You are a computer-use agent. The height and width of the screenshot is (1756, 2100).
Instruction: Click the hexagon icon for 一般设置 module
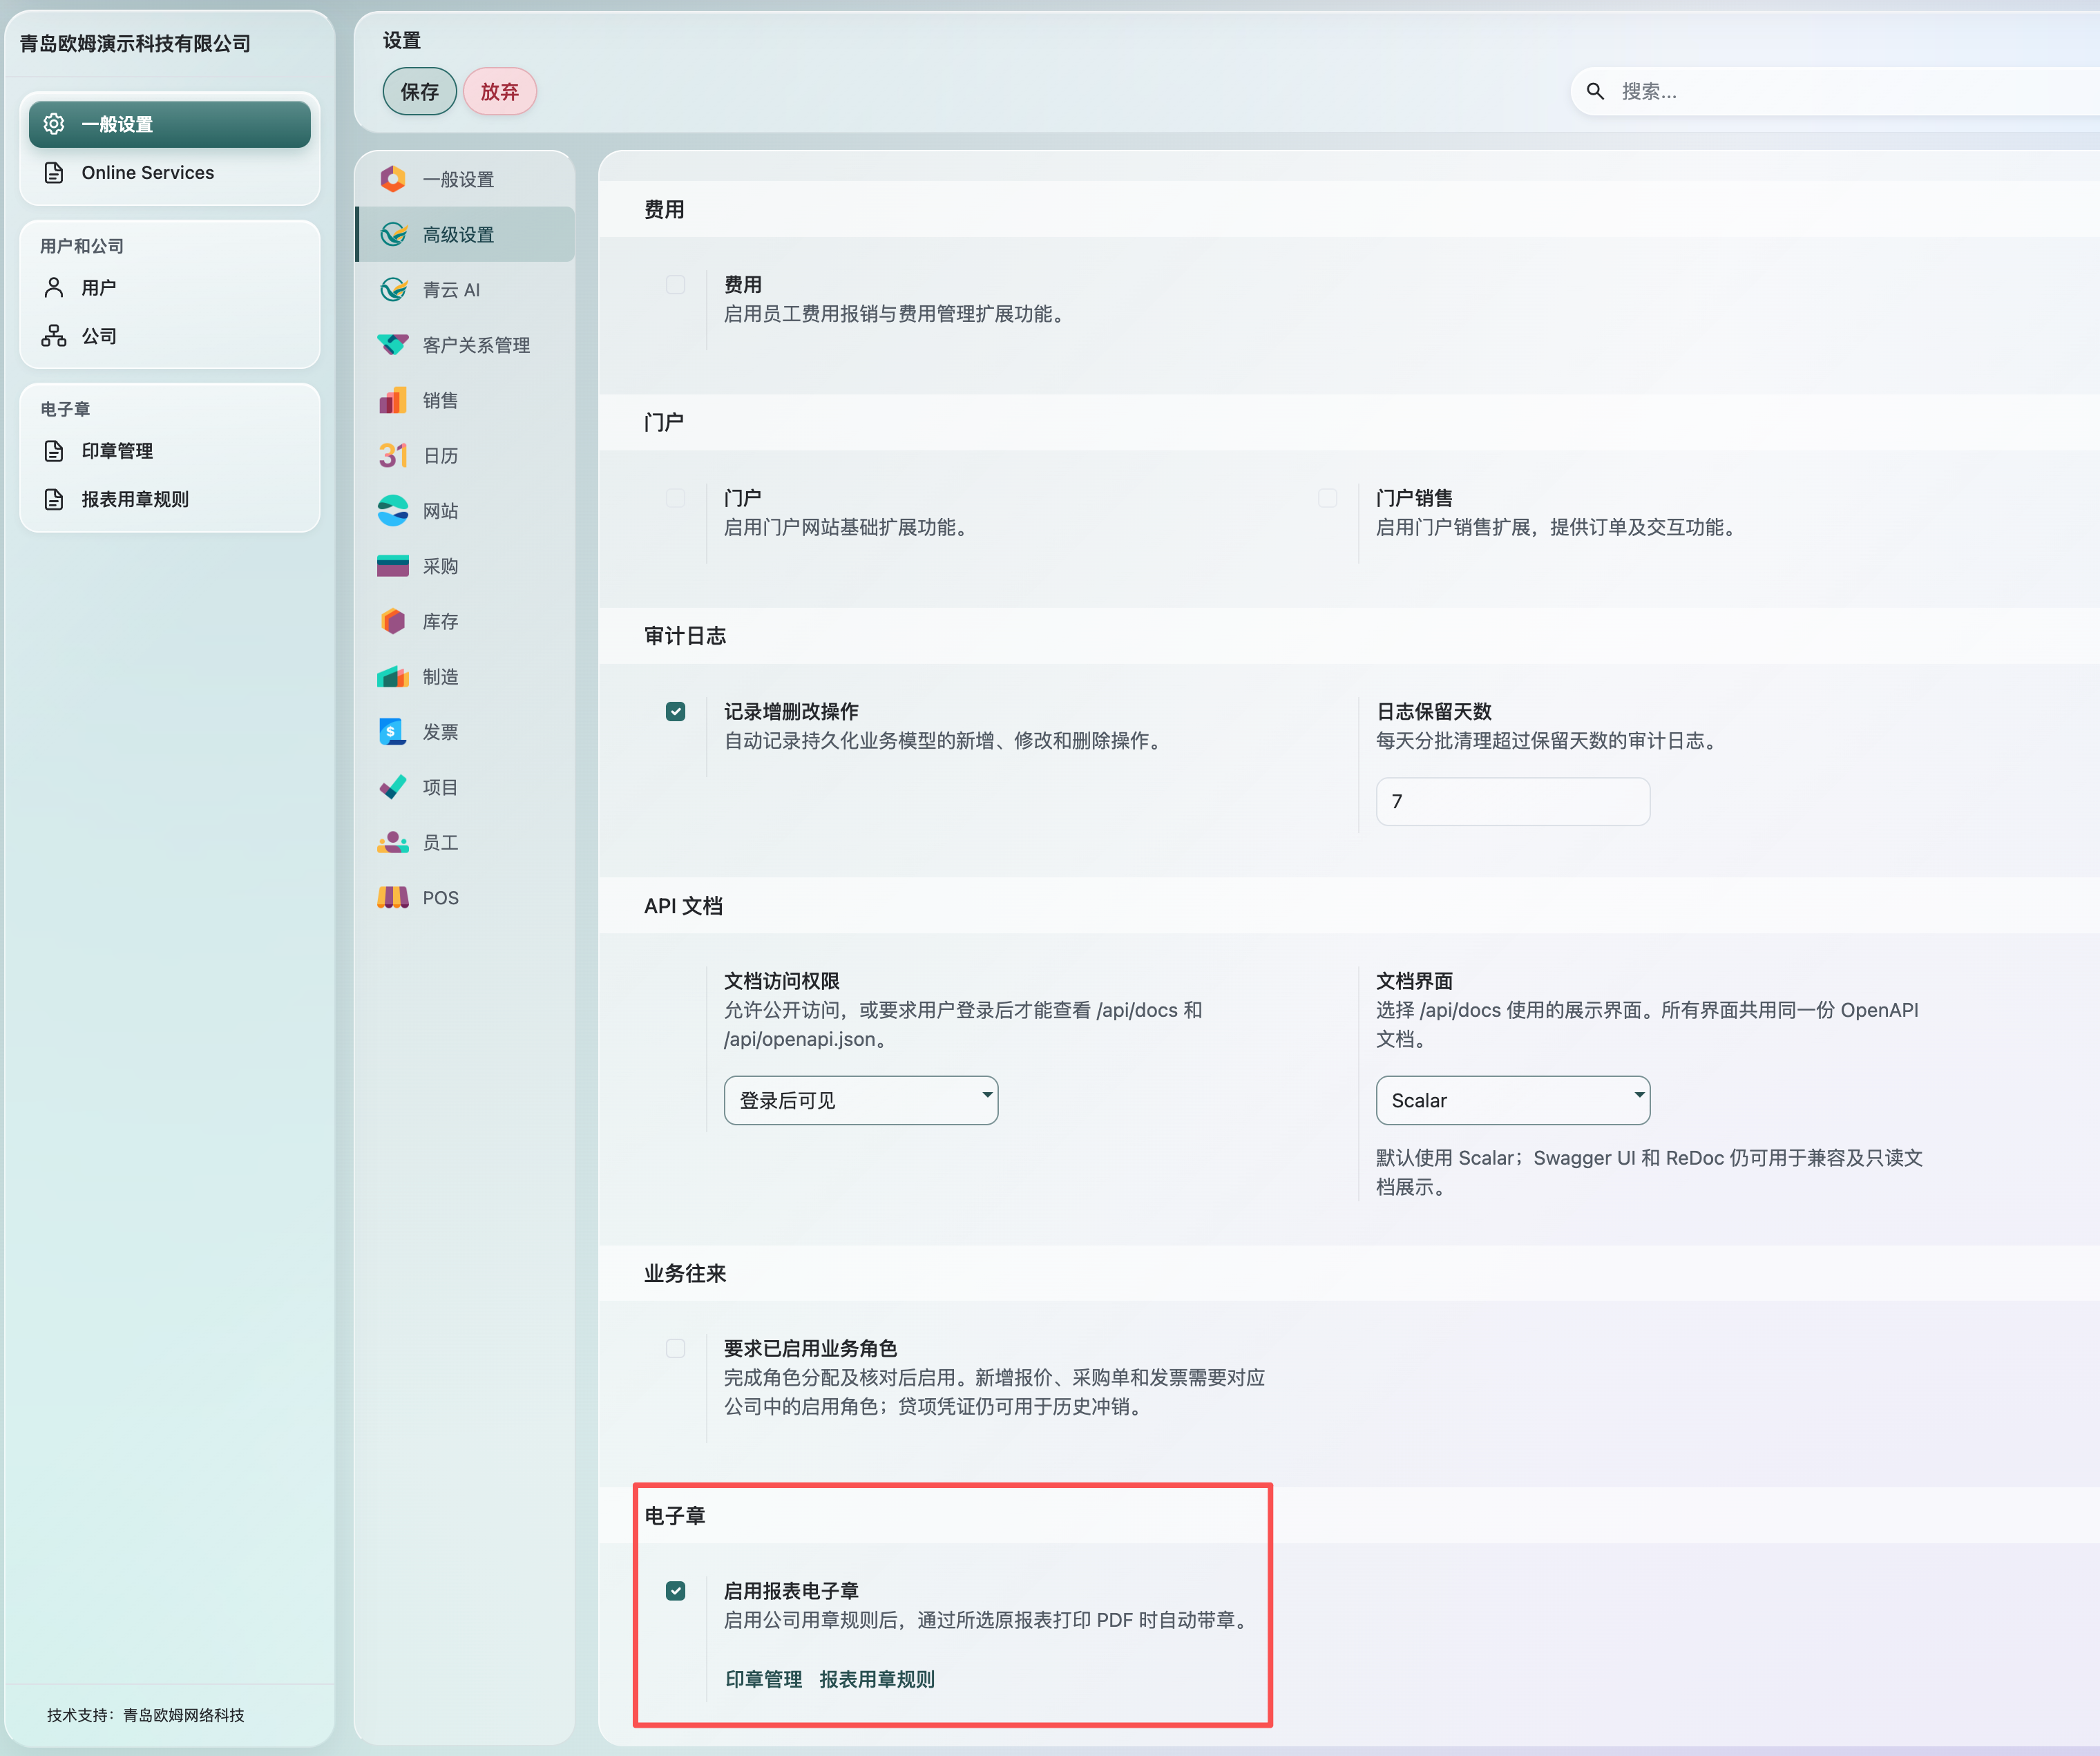click(393, 179)
